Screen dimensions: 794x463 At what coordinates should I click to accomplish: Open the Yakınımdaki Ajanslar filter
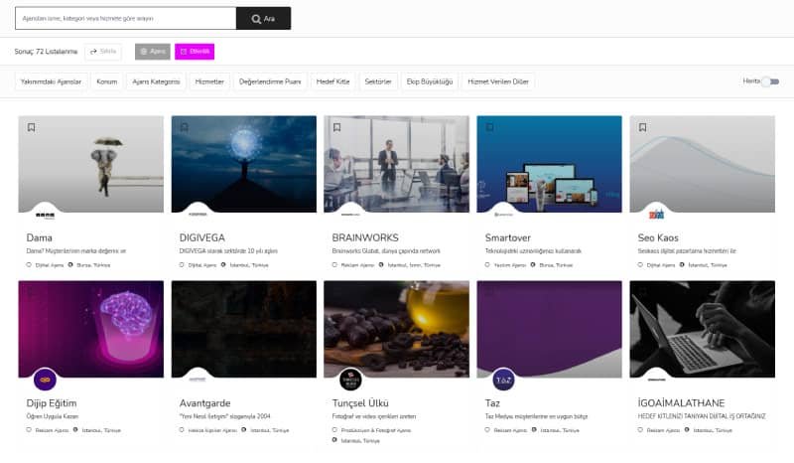tap(51, 81)
